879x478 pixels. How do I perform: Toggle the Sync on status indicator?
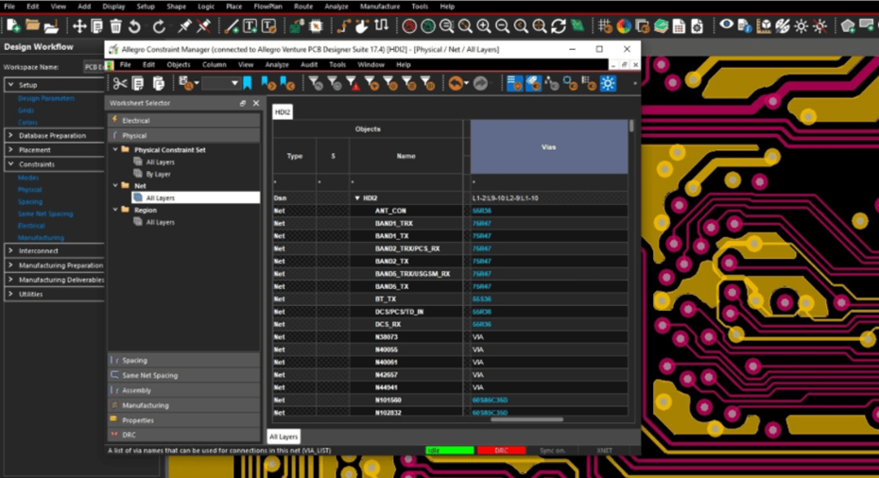(552, 451)
